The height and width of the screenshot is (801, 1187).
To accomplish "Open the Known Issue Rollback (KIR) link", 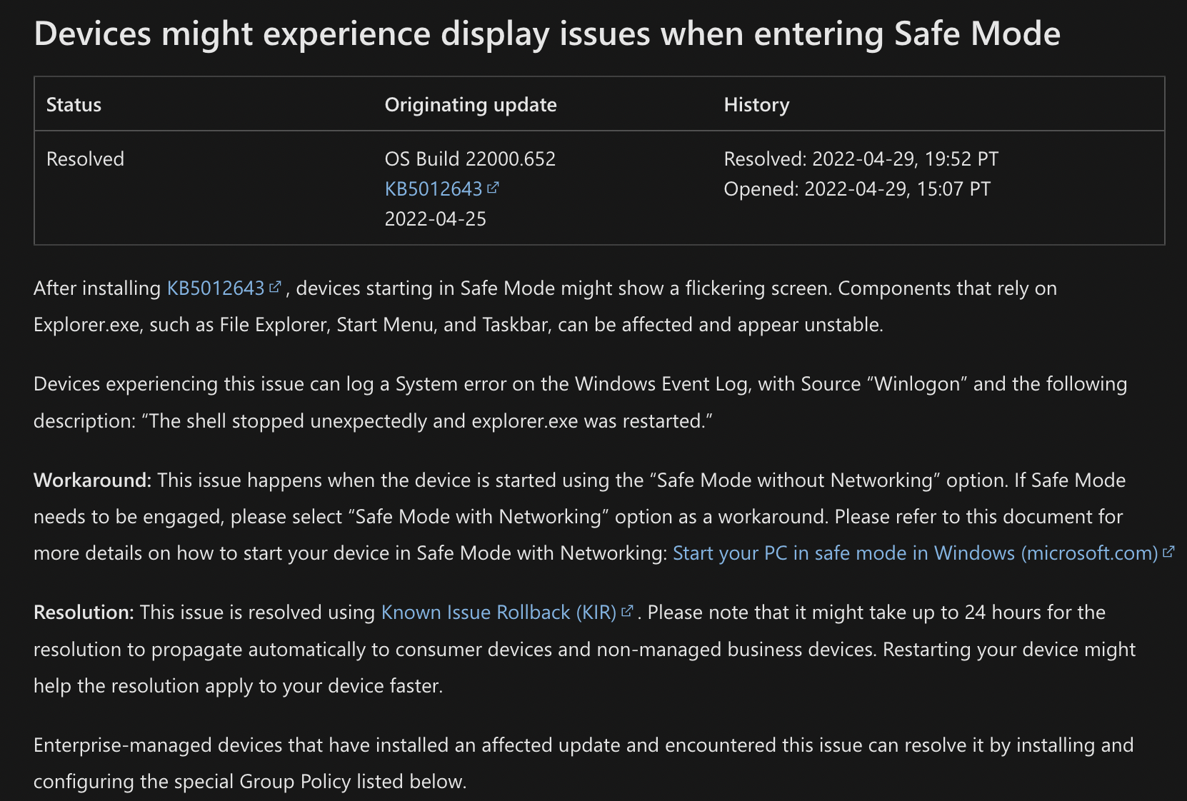I will tap(499, 612).
